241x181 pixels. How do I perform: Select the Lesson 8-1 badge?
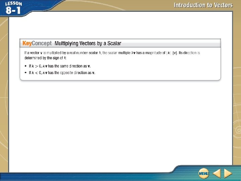[13, 8]
